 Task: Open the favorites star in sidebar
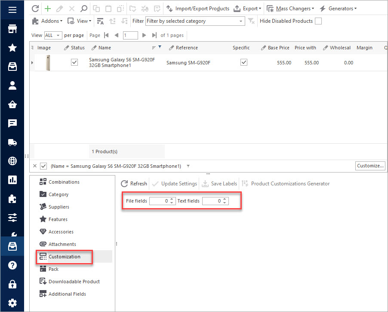point(12,48)
